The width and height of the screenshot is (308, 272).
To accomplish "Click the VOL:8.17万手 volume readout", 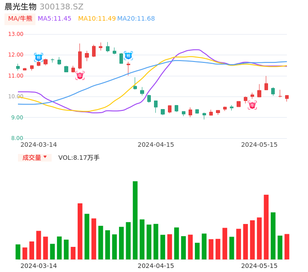I will (x=79, y=158).
